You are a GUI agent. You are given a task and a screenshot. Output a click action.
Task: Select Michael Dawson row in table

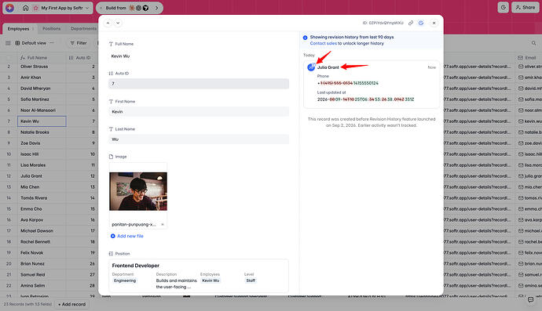click(37, 230)
